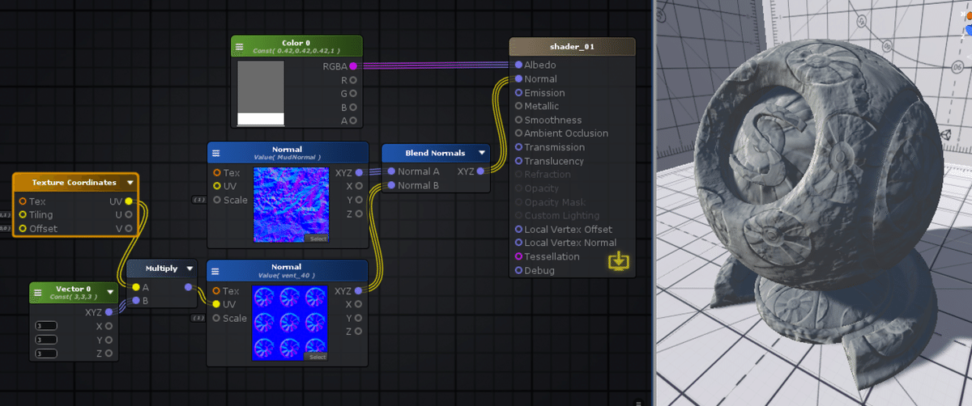The image size is (972, 406).
Task: Click the Vector 0 Y value field
Action: coord(46,340)
